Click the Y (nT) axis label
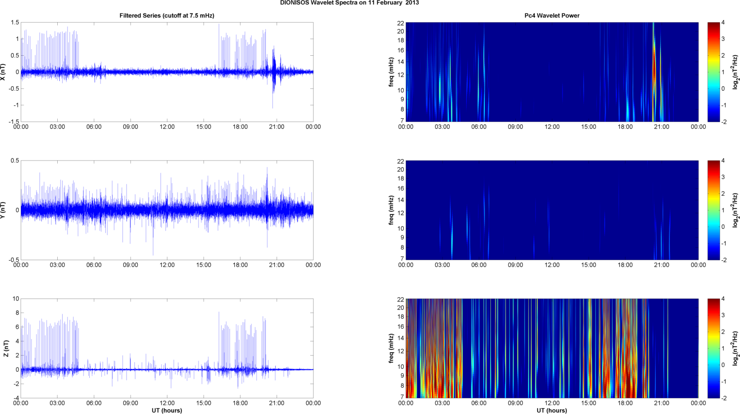Viewport: 740px width, 414px height. 3,210
